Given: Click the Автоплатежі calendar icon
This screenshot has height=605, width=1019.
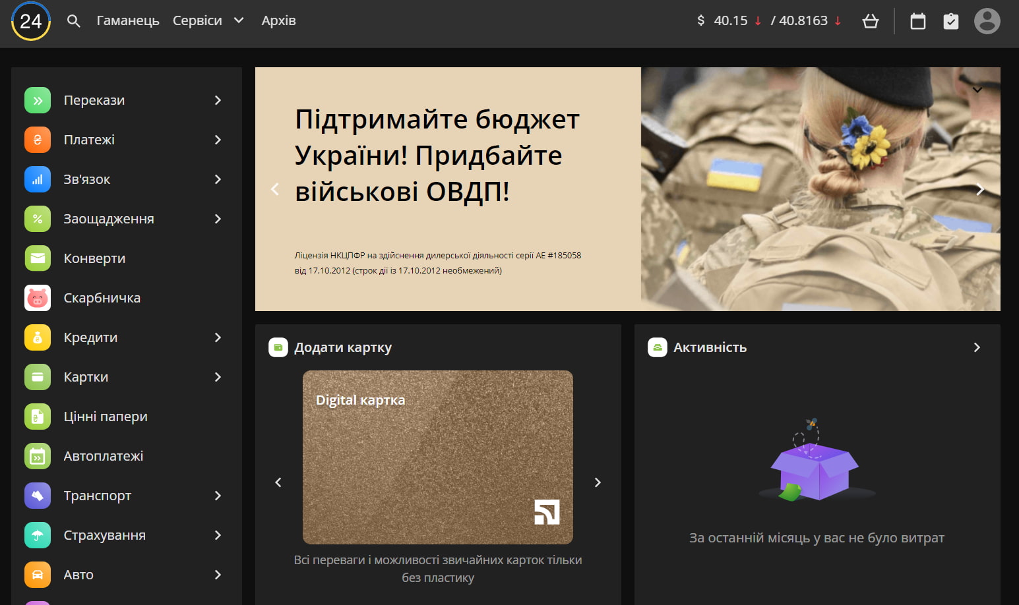Looking at the screenshot, I should [x=38, y=456].
